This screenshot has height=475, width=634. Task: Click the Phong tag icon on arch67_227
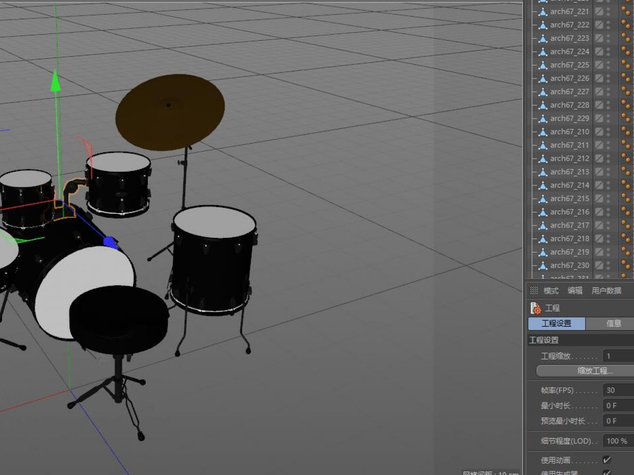626,91
